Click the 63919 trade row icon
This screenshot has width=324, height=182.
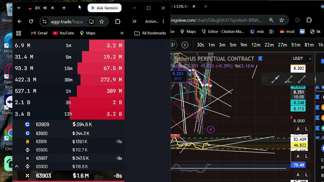[28, 142]
